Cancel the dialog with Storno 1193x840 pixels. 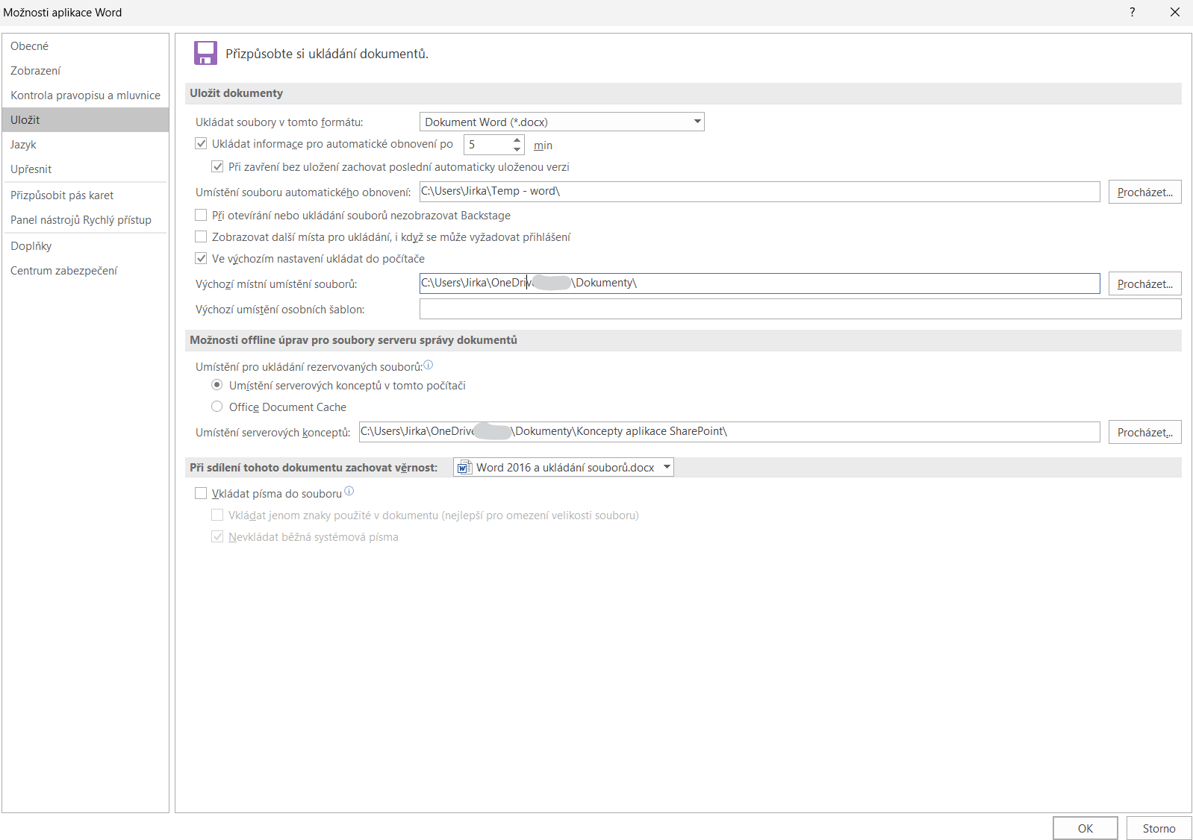coord(1158,828)
